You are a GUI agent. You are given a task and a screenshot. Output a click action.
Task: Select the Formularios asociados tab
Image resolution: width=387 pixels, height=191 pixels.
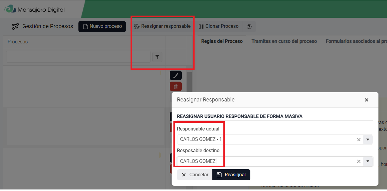pos(355,41)
